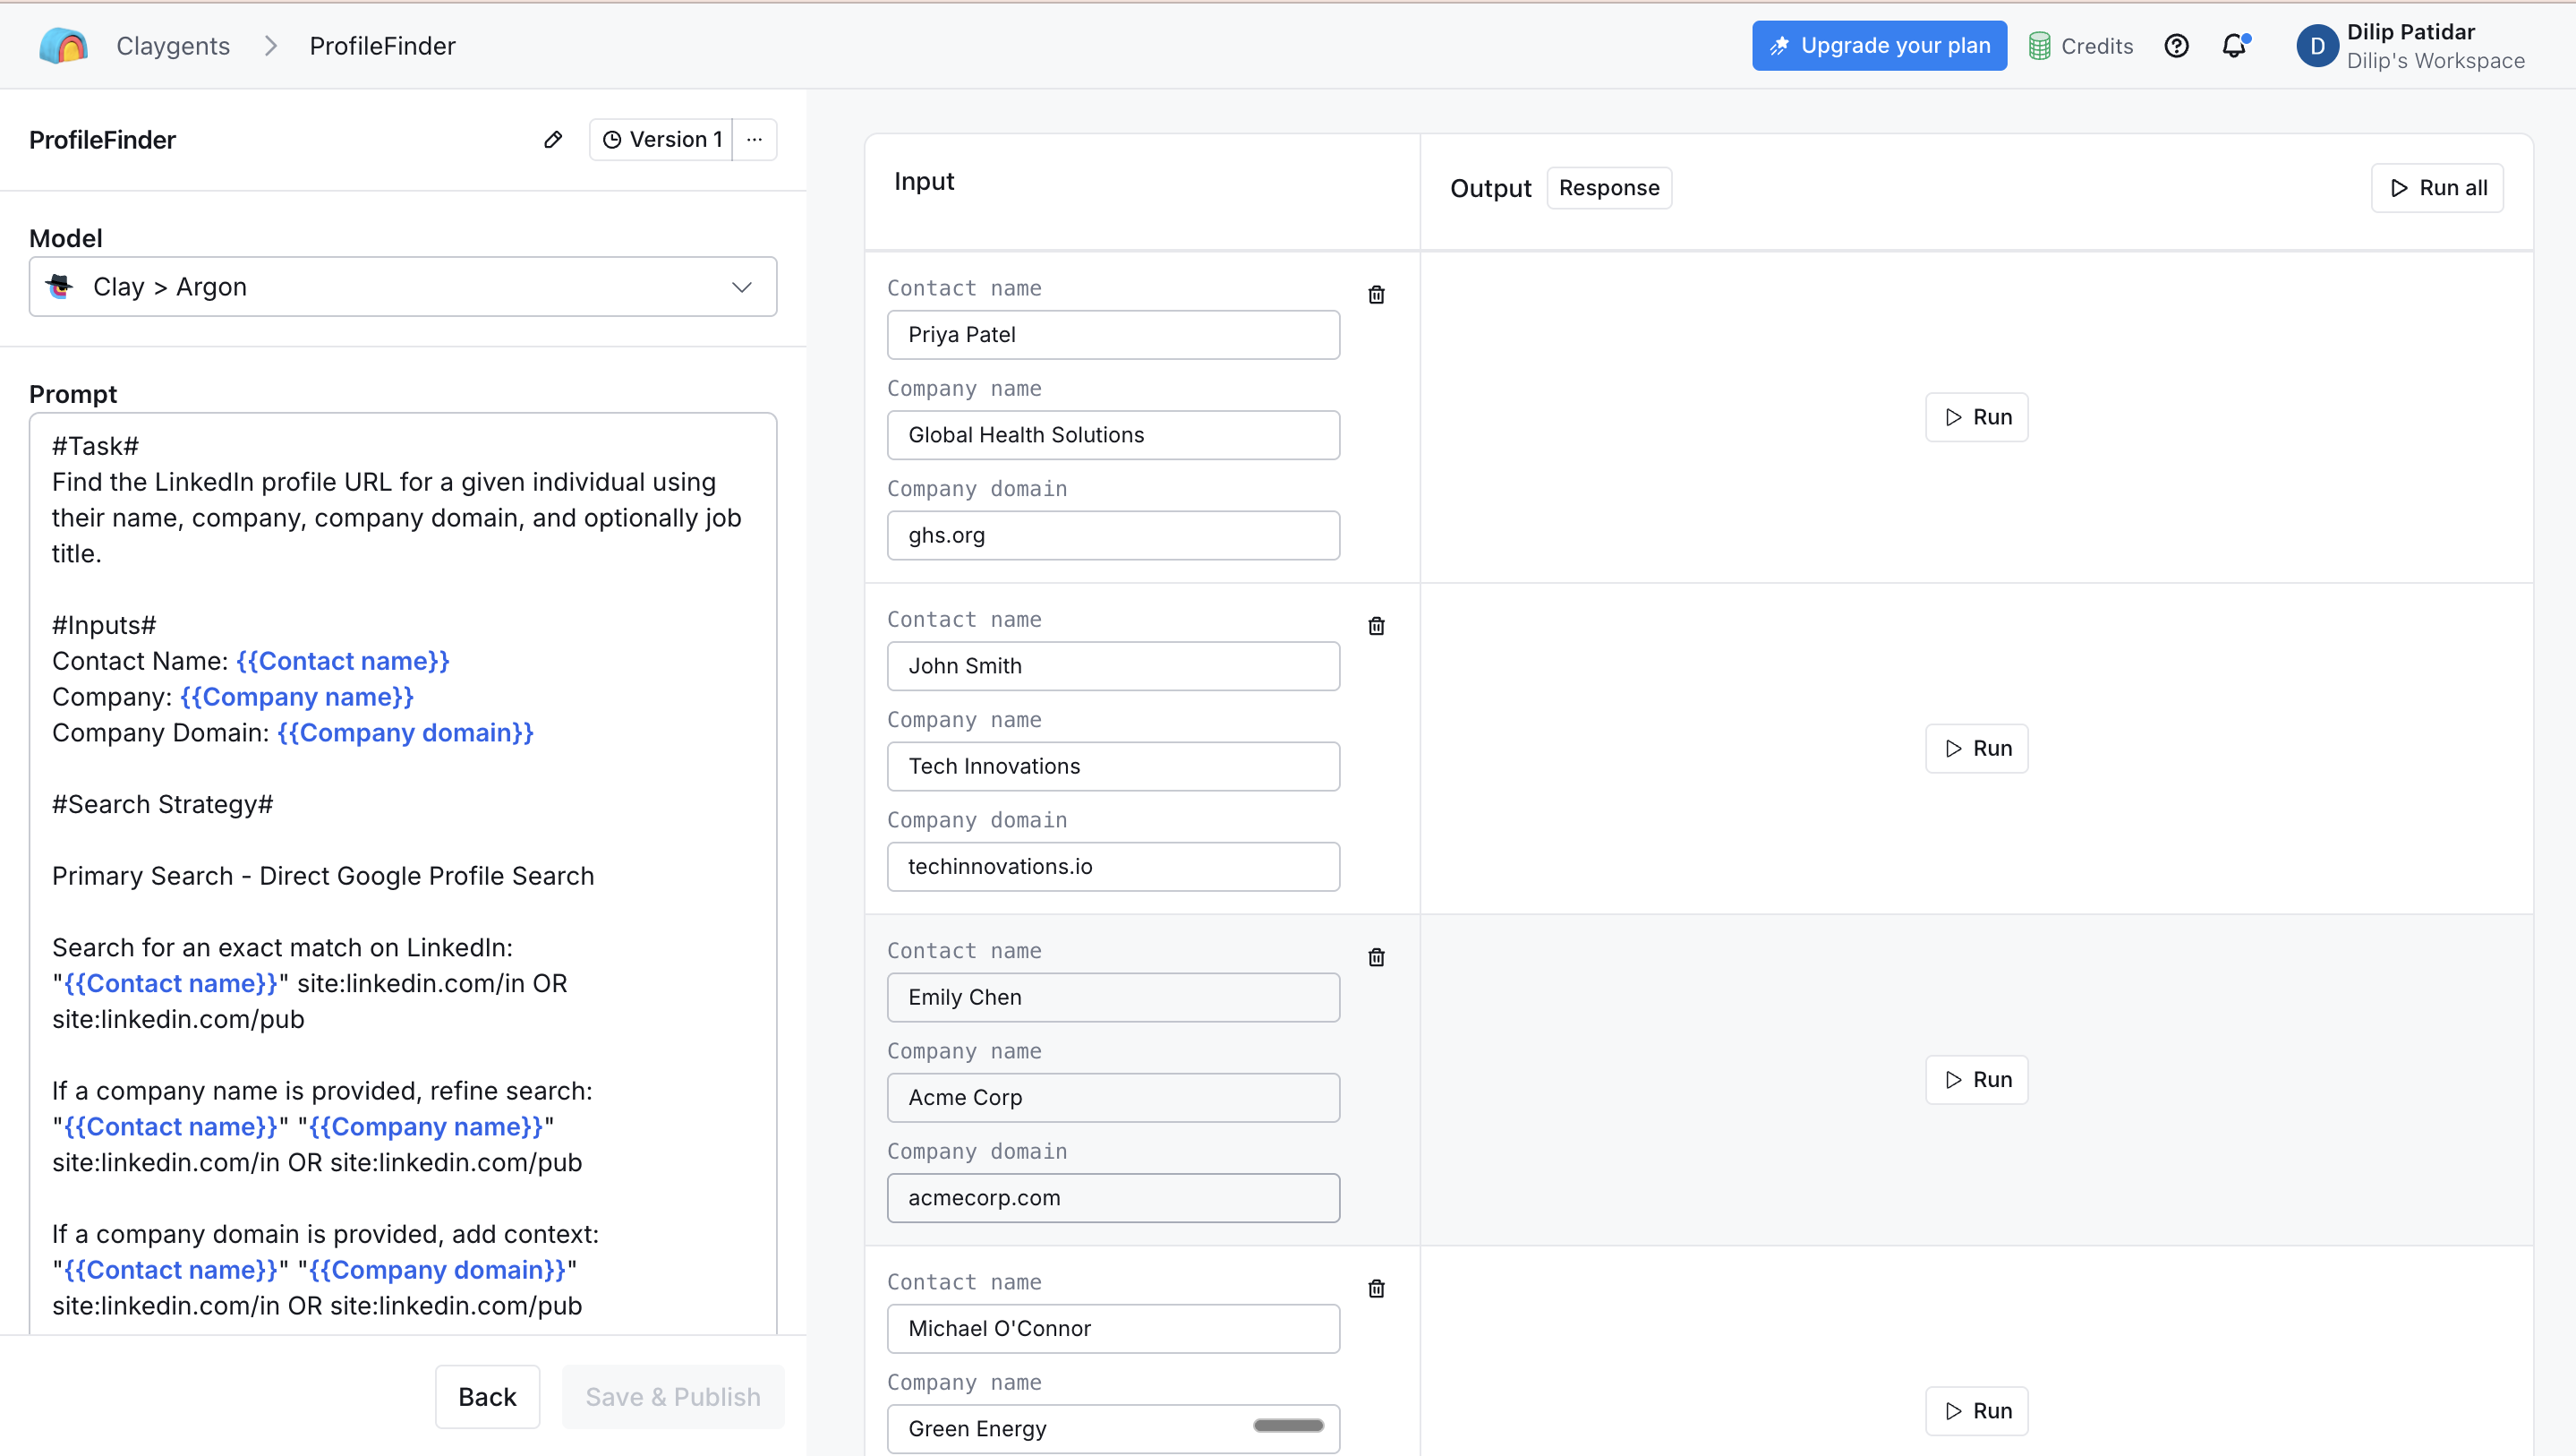
Task: Run the Priya Patel test row
Action: pos(1977,417)
